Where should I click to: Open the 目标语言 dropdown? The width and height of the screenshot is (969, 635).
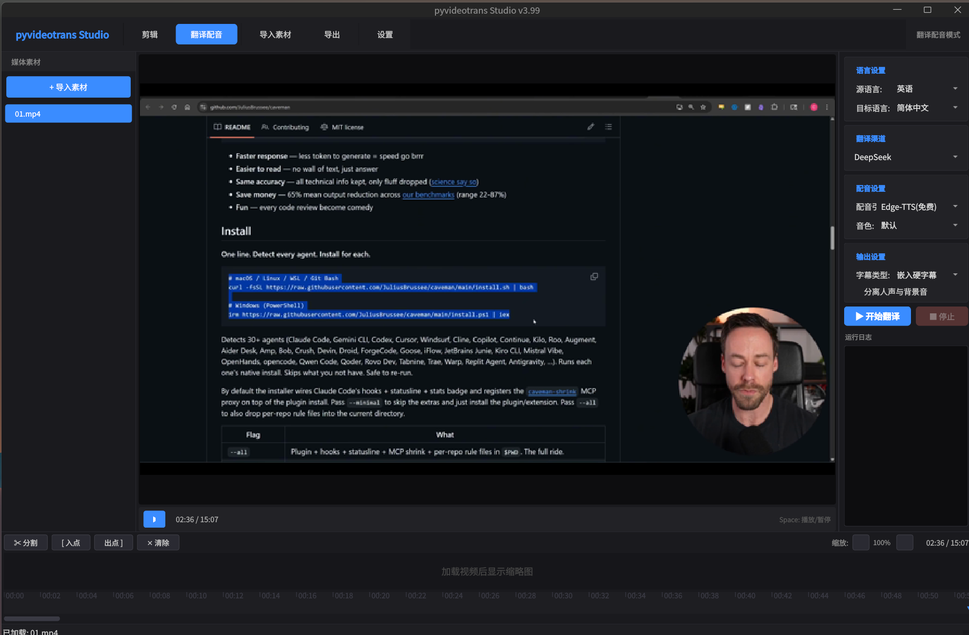tap(927, 108)
